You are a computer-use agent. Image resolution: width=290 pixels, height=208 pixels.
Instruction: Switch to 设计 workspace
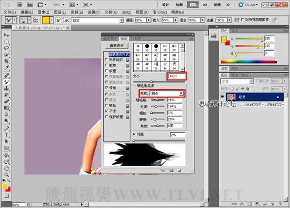pos(166,5)
